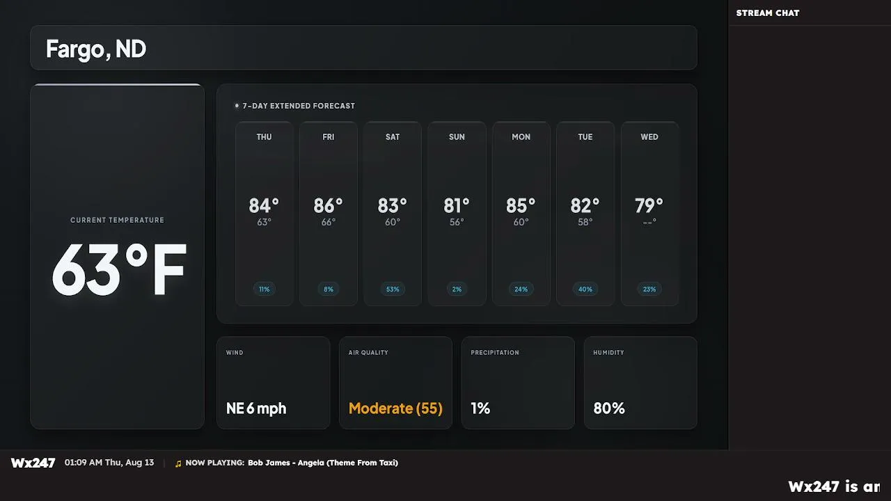The width and height of the screenshot is (891, 501).
Task: Click the 82° high for Tuesday
Action: click(x=585, y=205)
